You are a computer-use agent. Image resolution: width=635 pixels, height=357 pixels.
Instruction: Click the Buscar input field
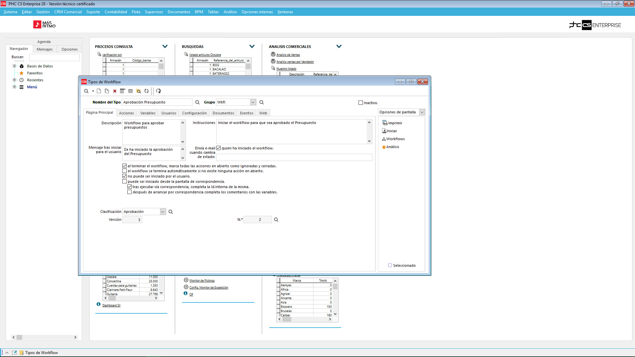click(x=54, y=58)
